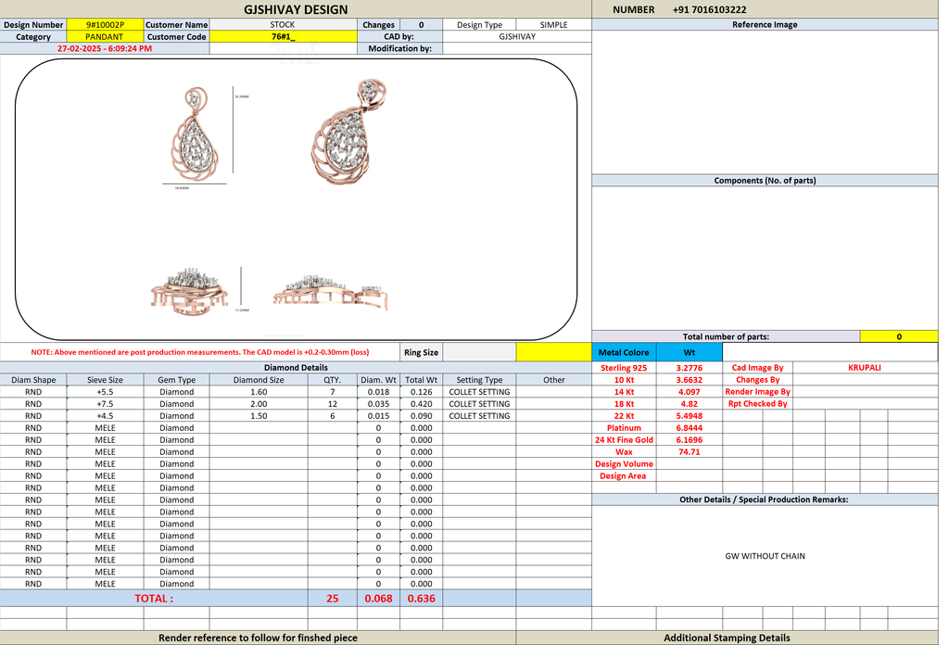Click the Setting Type column header
This screenshot has height=645, width=949.
tap(479, 380)
